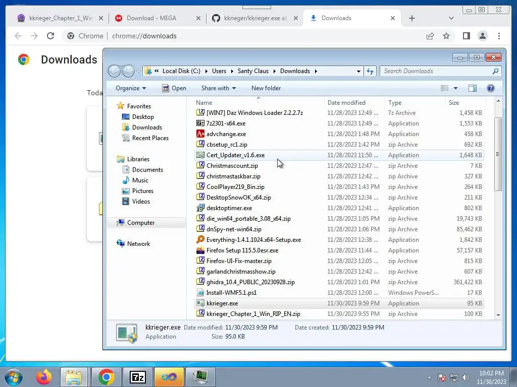This screenshot has width=517, height=387.
Task: Open the Chrome profile avatar
Action: pyautogui.click(x=483, y=36)
